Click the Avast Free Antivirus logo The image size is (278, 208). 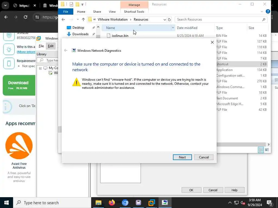[x=19, y=146]
